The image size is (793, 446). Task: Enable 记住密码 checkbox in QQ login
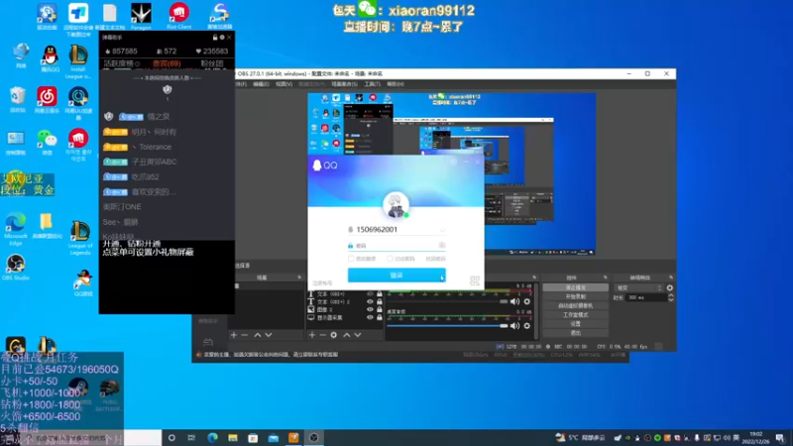coord(390,259)
